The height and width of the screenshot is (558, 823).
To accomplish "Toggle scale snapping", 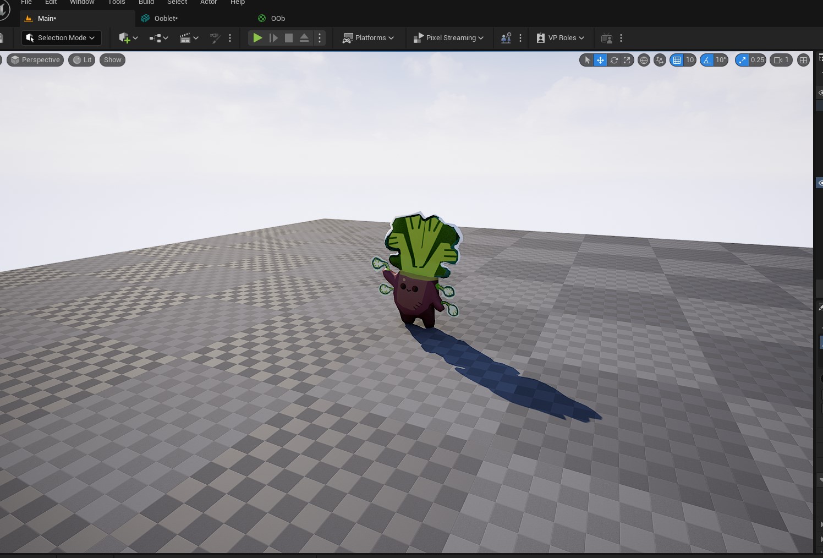I will (x=743, y=60).
